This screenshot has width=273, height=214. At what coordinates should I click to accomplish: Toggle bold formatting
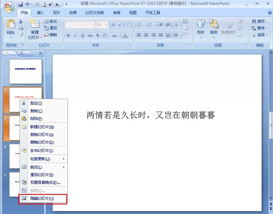coord(68,35)
